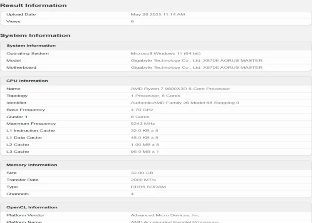Select the CPU 'Name' label
This screenshot has width=312, height=223.
click(13, 89)
